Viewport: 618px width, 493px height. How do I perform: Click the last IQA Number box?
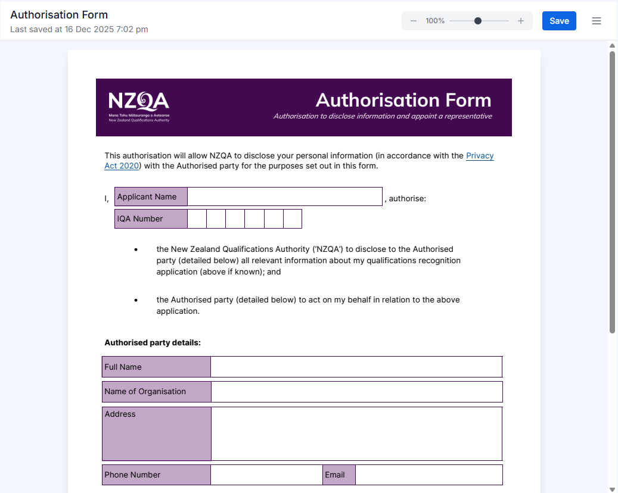293,219
